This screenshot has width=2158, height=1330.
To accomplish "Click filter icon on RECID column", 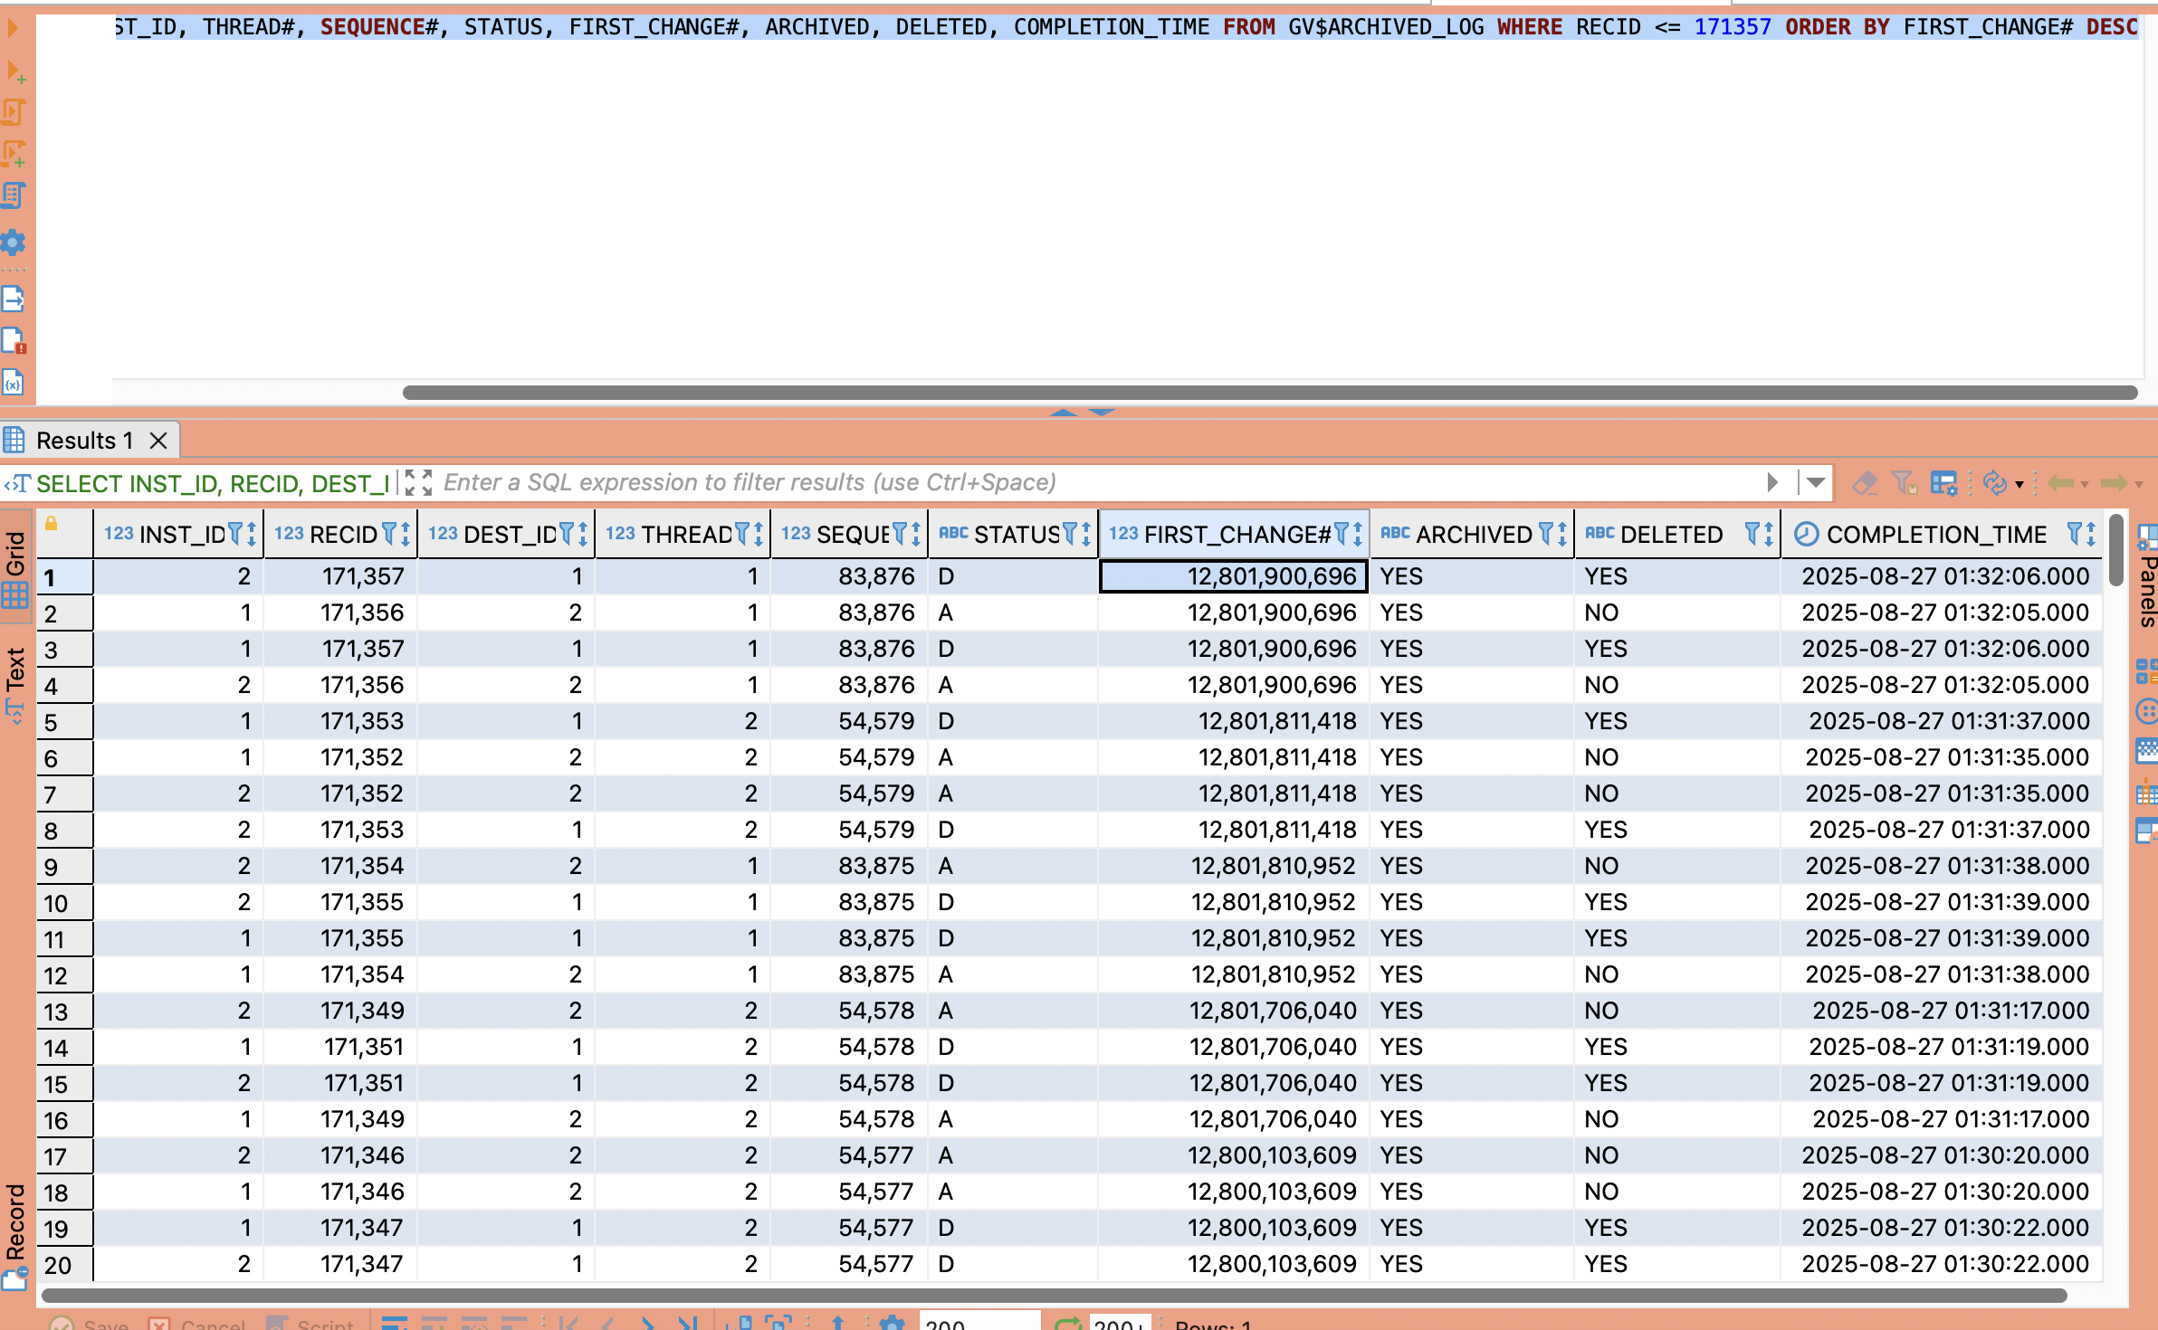I will click(x=389, y=535).
